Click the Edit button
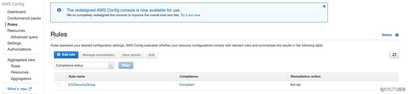This screenshot has height=94, width=408. [x=152, y=55]
